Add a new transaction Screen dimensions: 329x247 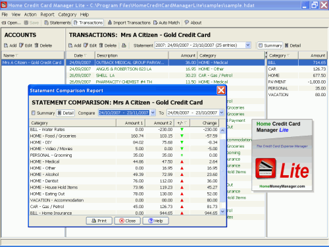coord(74,45)
